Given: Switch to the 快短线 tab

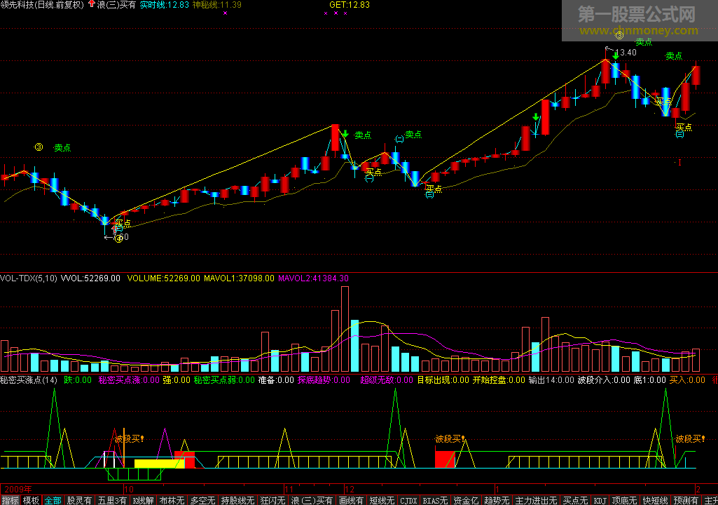Looking at the screenshot, I should point(655,500).
